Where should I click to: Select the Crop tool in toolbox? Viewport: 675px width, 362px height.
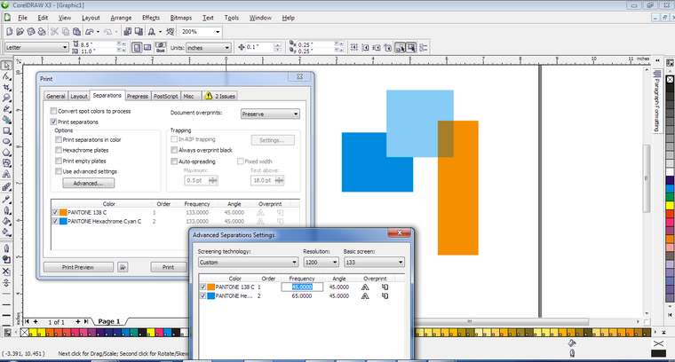click(6, 87)
